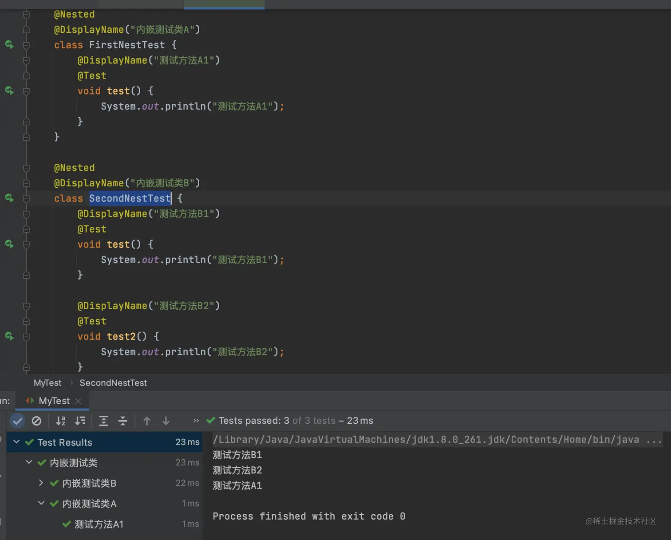Jump to previous failed test arrow
The height and width of the screenshot is (540, 671).
[x=147, y=421]
